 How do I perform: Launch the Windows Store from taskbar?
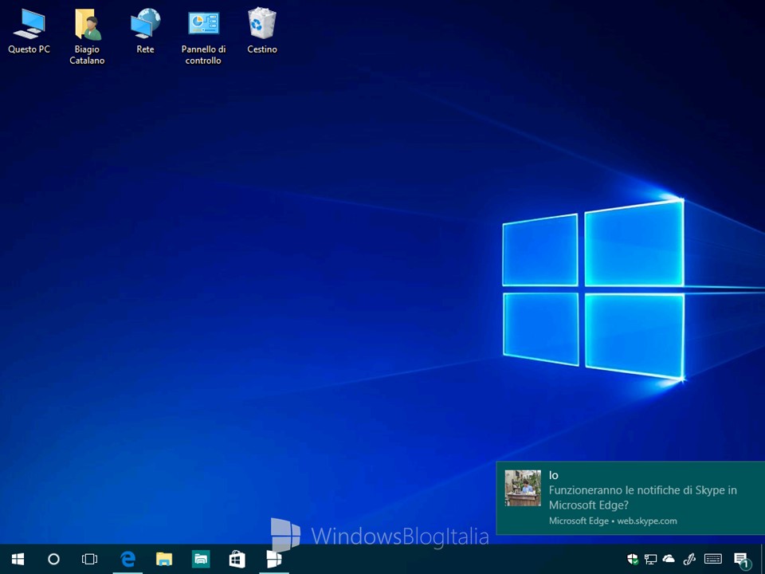[237, 559]
